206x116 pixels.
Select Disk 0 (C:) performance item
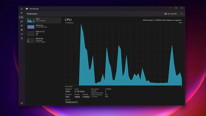43,33
